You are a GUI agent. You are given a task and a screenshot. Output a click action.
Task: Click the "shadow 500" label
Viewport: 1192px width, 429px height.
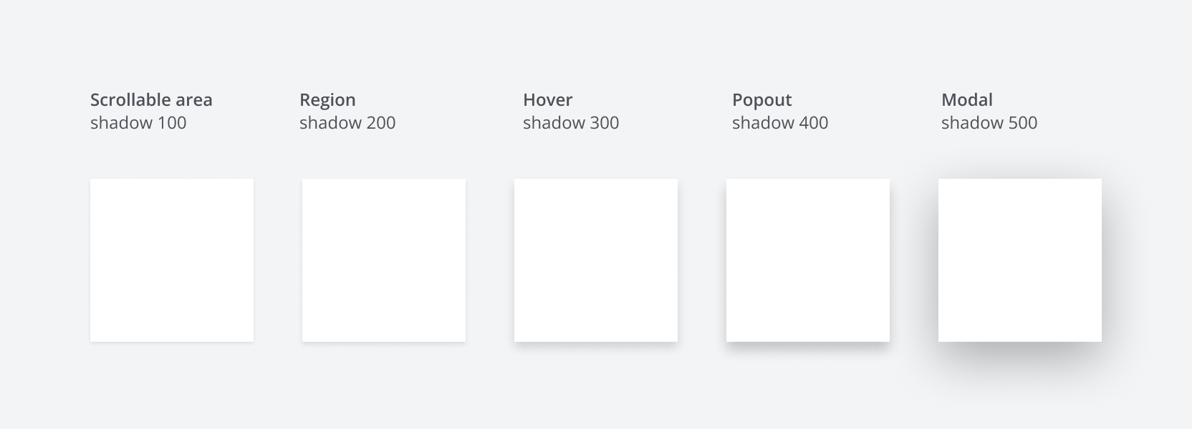(x=989, y=123)
